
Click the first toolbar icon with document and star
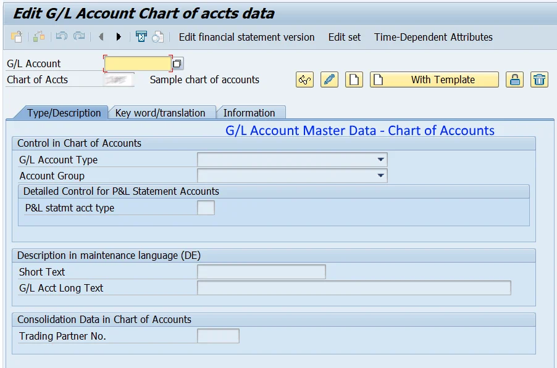pos(17,37)
